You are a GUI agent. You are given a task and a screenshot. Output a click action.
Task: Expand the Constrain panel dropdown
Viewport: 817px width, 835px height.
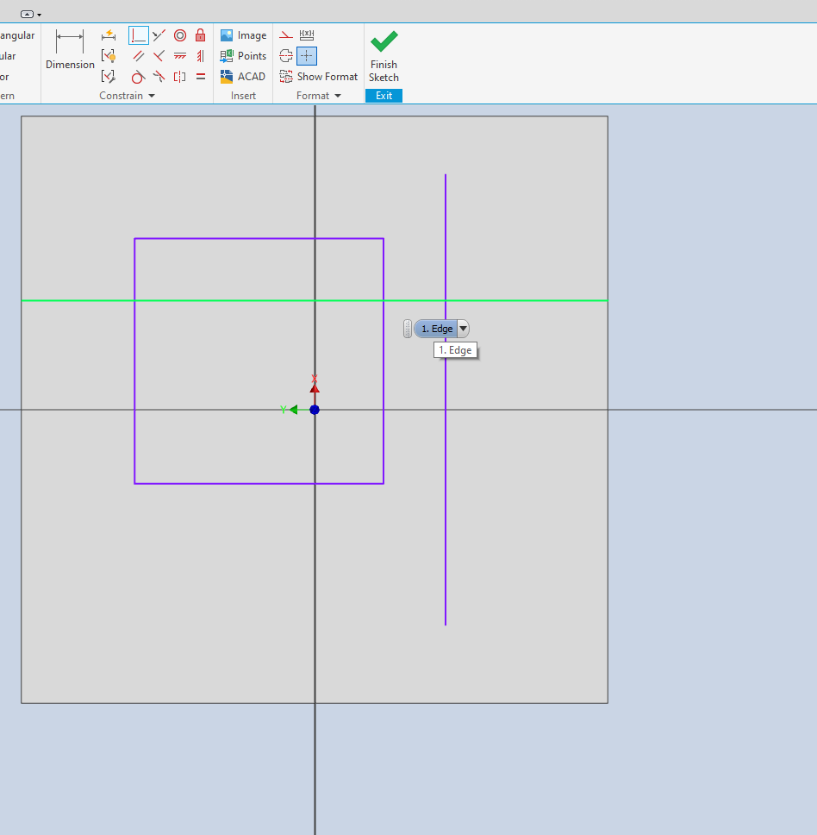tap(152, 96)
